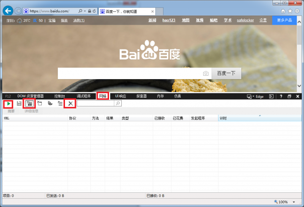Click the network toolbar search input field
304x207 pixels.
coord(96,103)
